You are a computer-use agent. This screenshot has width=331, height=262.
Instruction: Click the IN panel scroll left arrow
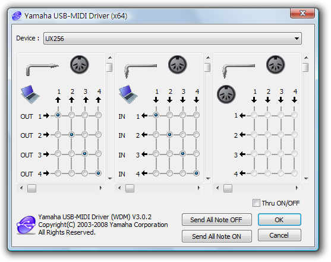point(119,188)
